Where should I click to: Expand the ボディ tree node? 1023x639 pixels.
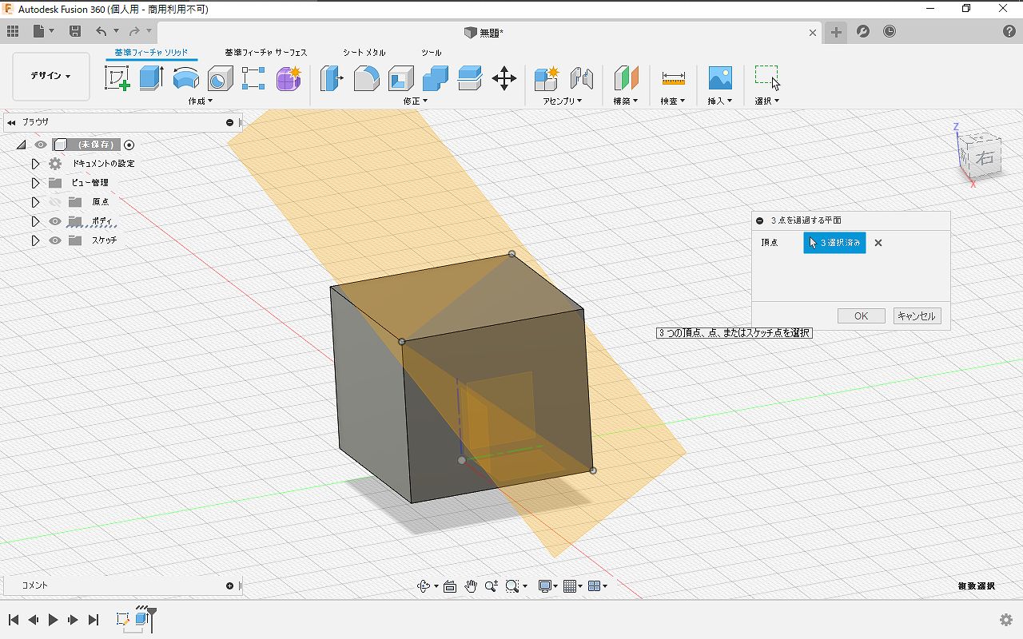tap(35, 221)
